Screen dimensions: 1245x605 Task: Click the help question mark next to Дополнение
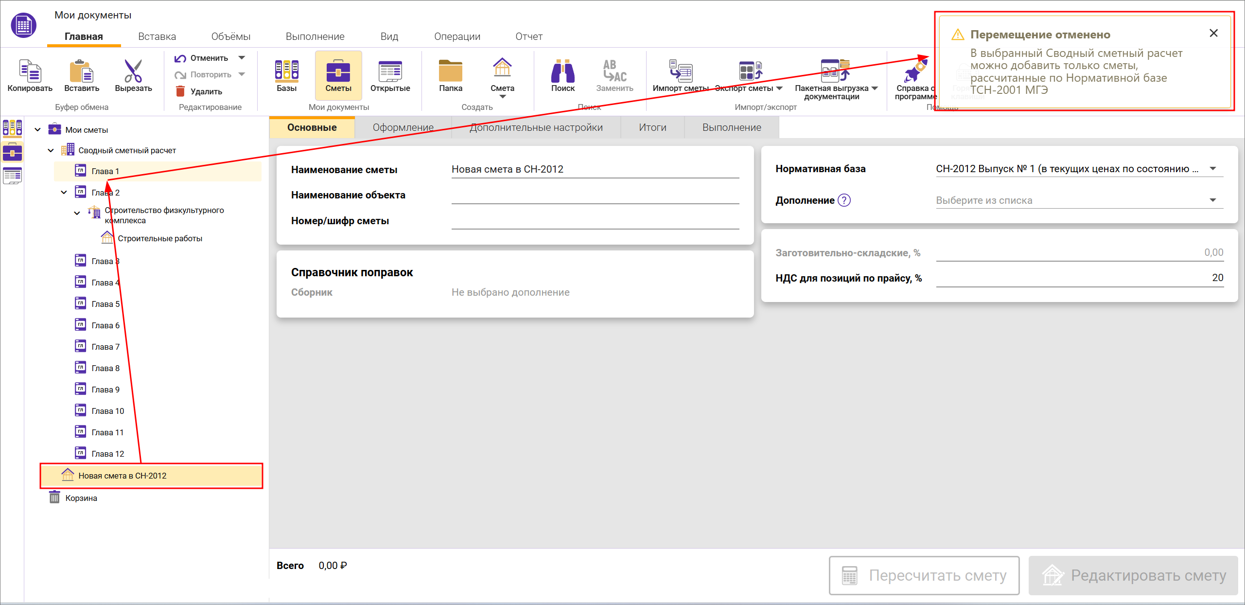tap(844, 200)
